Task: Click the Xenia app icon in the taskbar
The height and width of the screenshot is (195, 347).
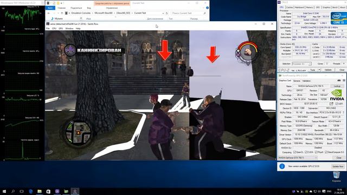Action: pos(75,191)
